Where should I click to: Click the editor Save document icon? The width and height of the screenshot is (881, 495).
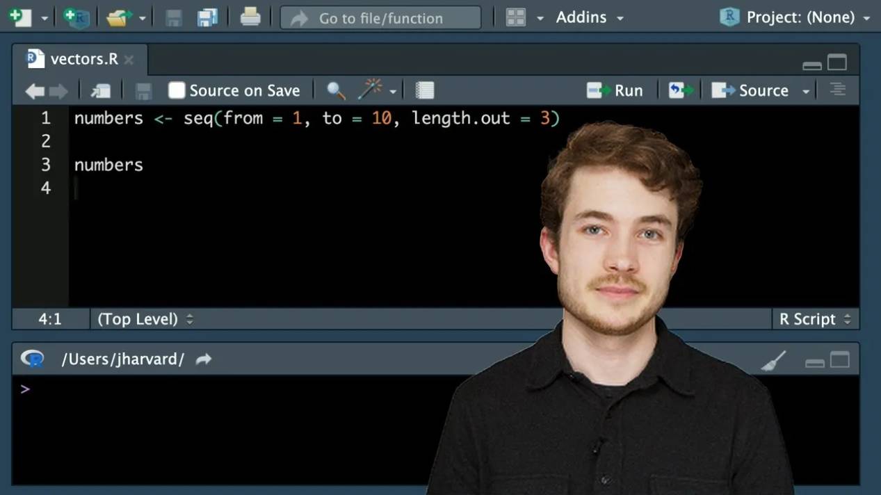click(144, 91)
